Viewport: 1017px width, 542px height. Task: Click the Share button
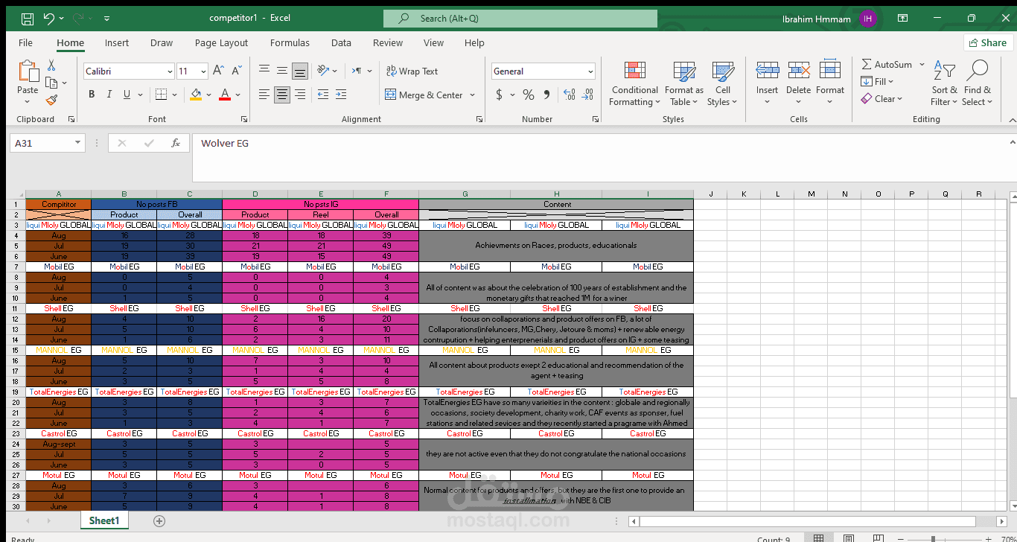pos(989,42)
